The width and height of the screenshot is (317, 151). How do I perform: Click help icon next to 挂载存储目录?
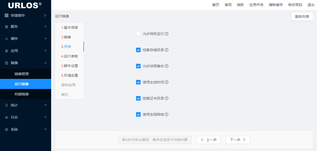(x=167, y=50)
